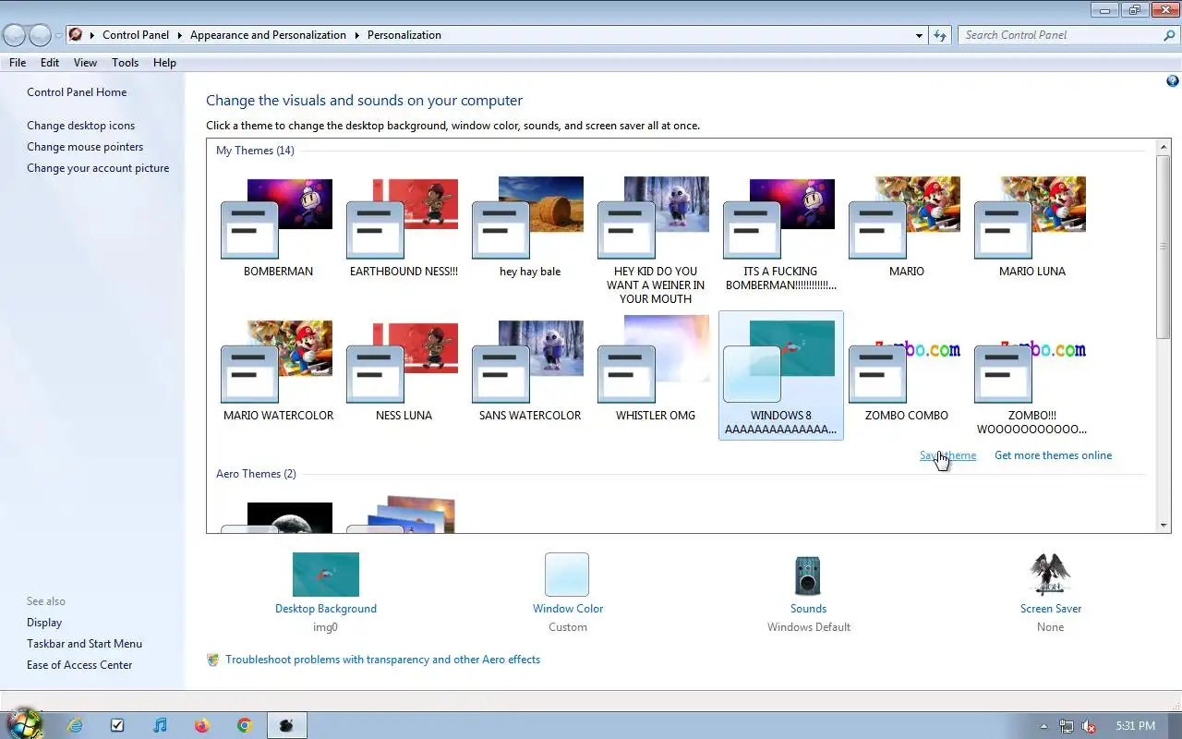Click the muted volume tray icon
Viewport: 1182px width, 739px height.
click(1090, 726)
